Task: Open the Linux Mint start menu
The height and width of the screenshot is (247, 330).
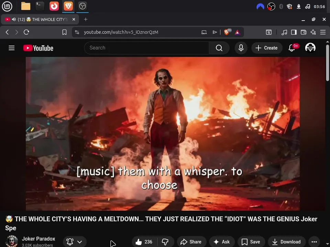Action: pyautogui.click(x=7, y=6)
